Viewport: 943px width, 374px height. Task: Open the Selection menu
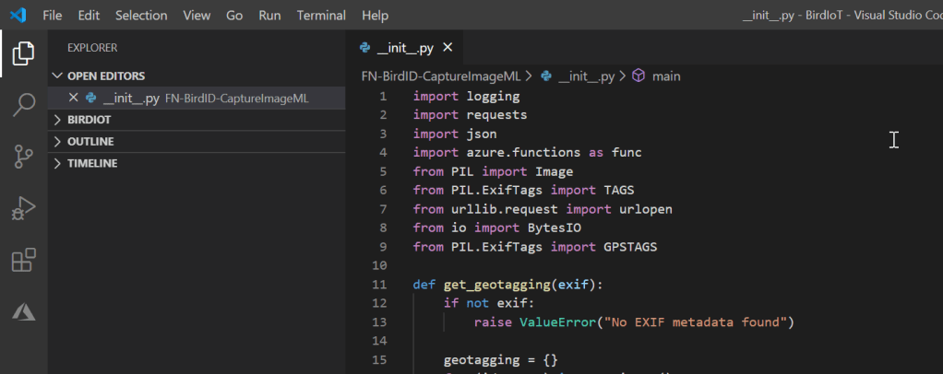point(141,16)
